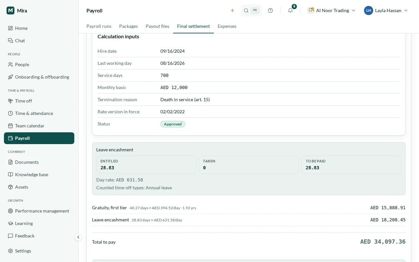Click the hire date 09/16/2024
419x262 pixels.
tap(173, 51)
